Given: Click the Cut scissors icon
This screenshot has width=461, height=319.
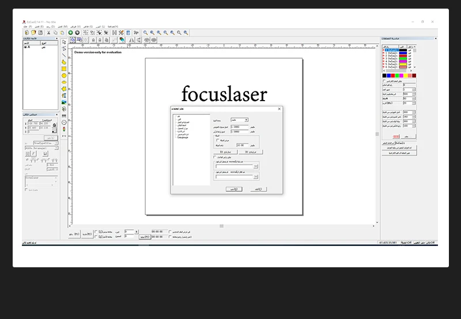Looking at the screenshot, I should point(48,33).
